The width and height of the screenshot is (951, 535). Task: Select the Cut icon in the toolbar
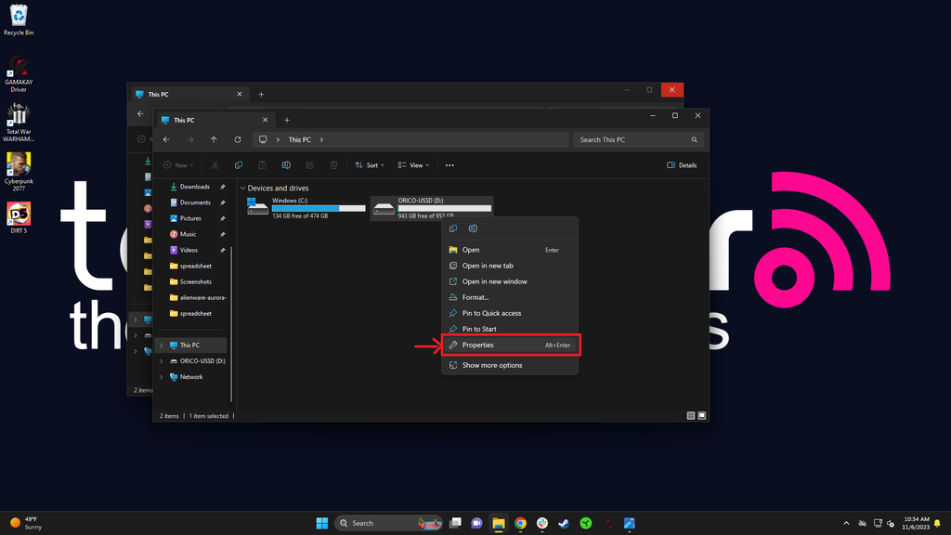pyautogui.click(x=215, y=165)
